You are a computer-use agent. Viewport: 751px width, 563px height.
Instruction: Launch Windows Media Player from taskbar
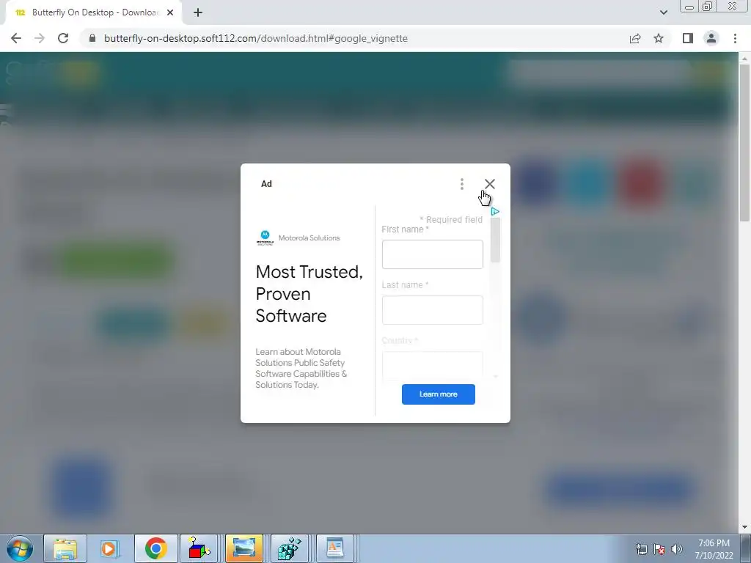point(109,548)
